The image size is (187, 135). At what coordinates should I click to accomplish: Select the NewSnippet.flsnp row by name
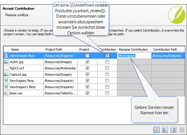(22, 81)
